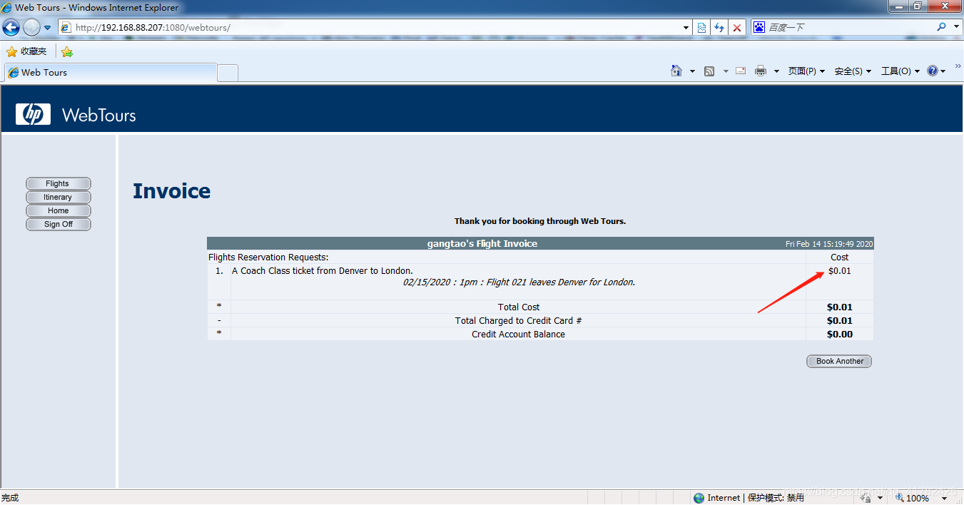
Task: Click the Internet zone globe in status bar
Action: click(x=699, y=498)
